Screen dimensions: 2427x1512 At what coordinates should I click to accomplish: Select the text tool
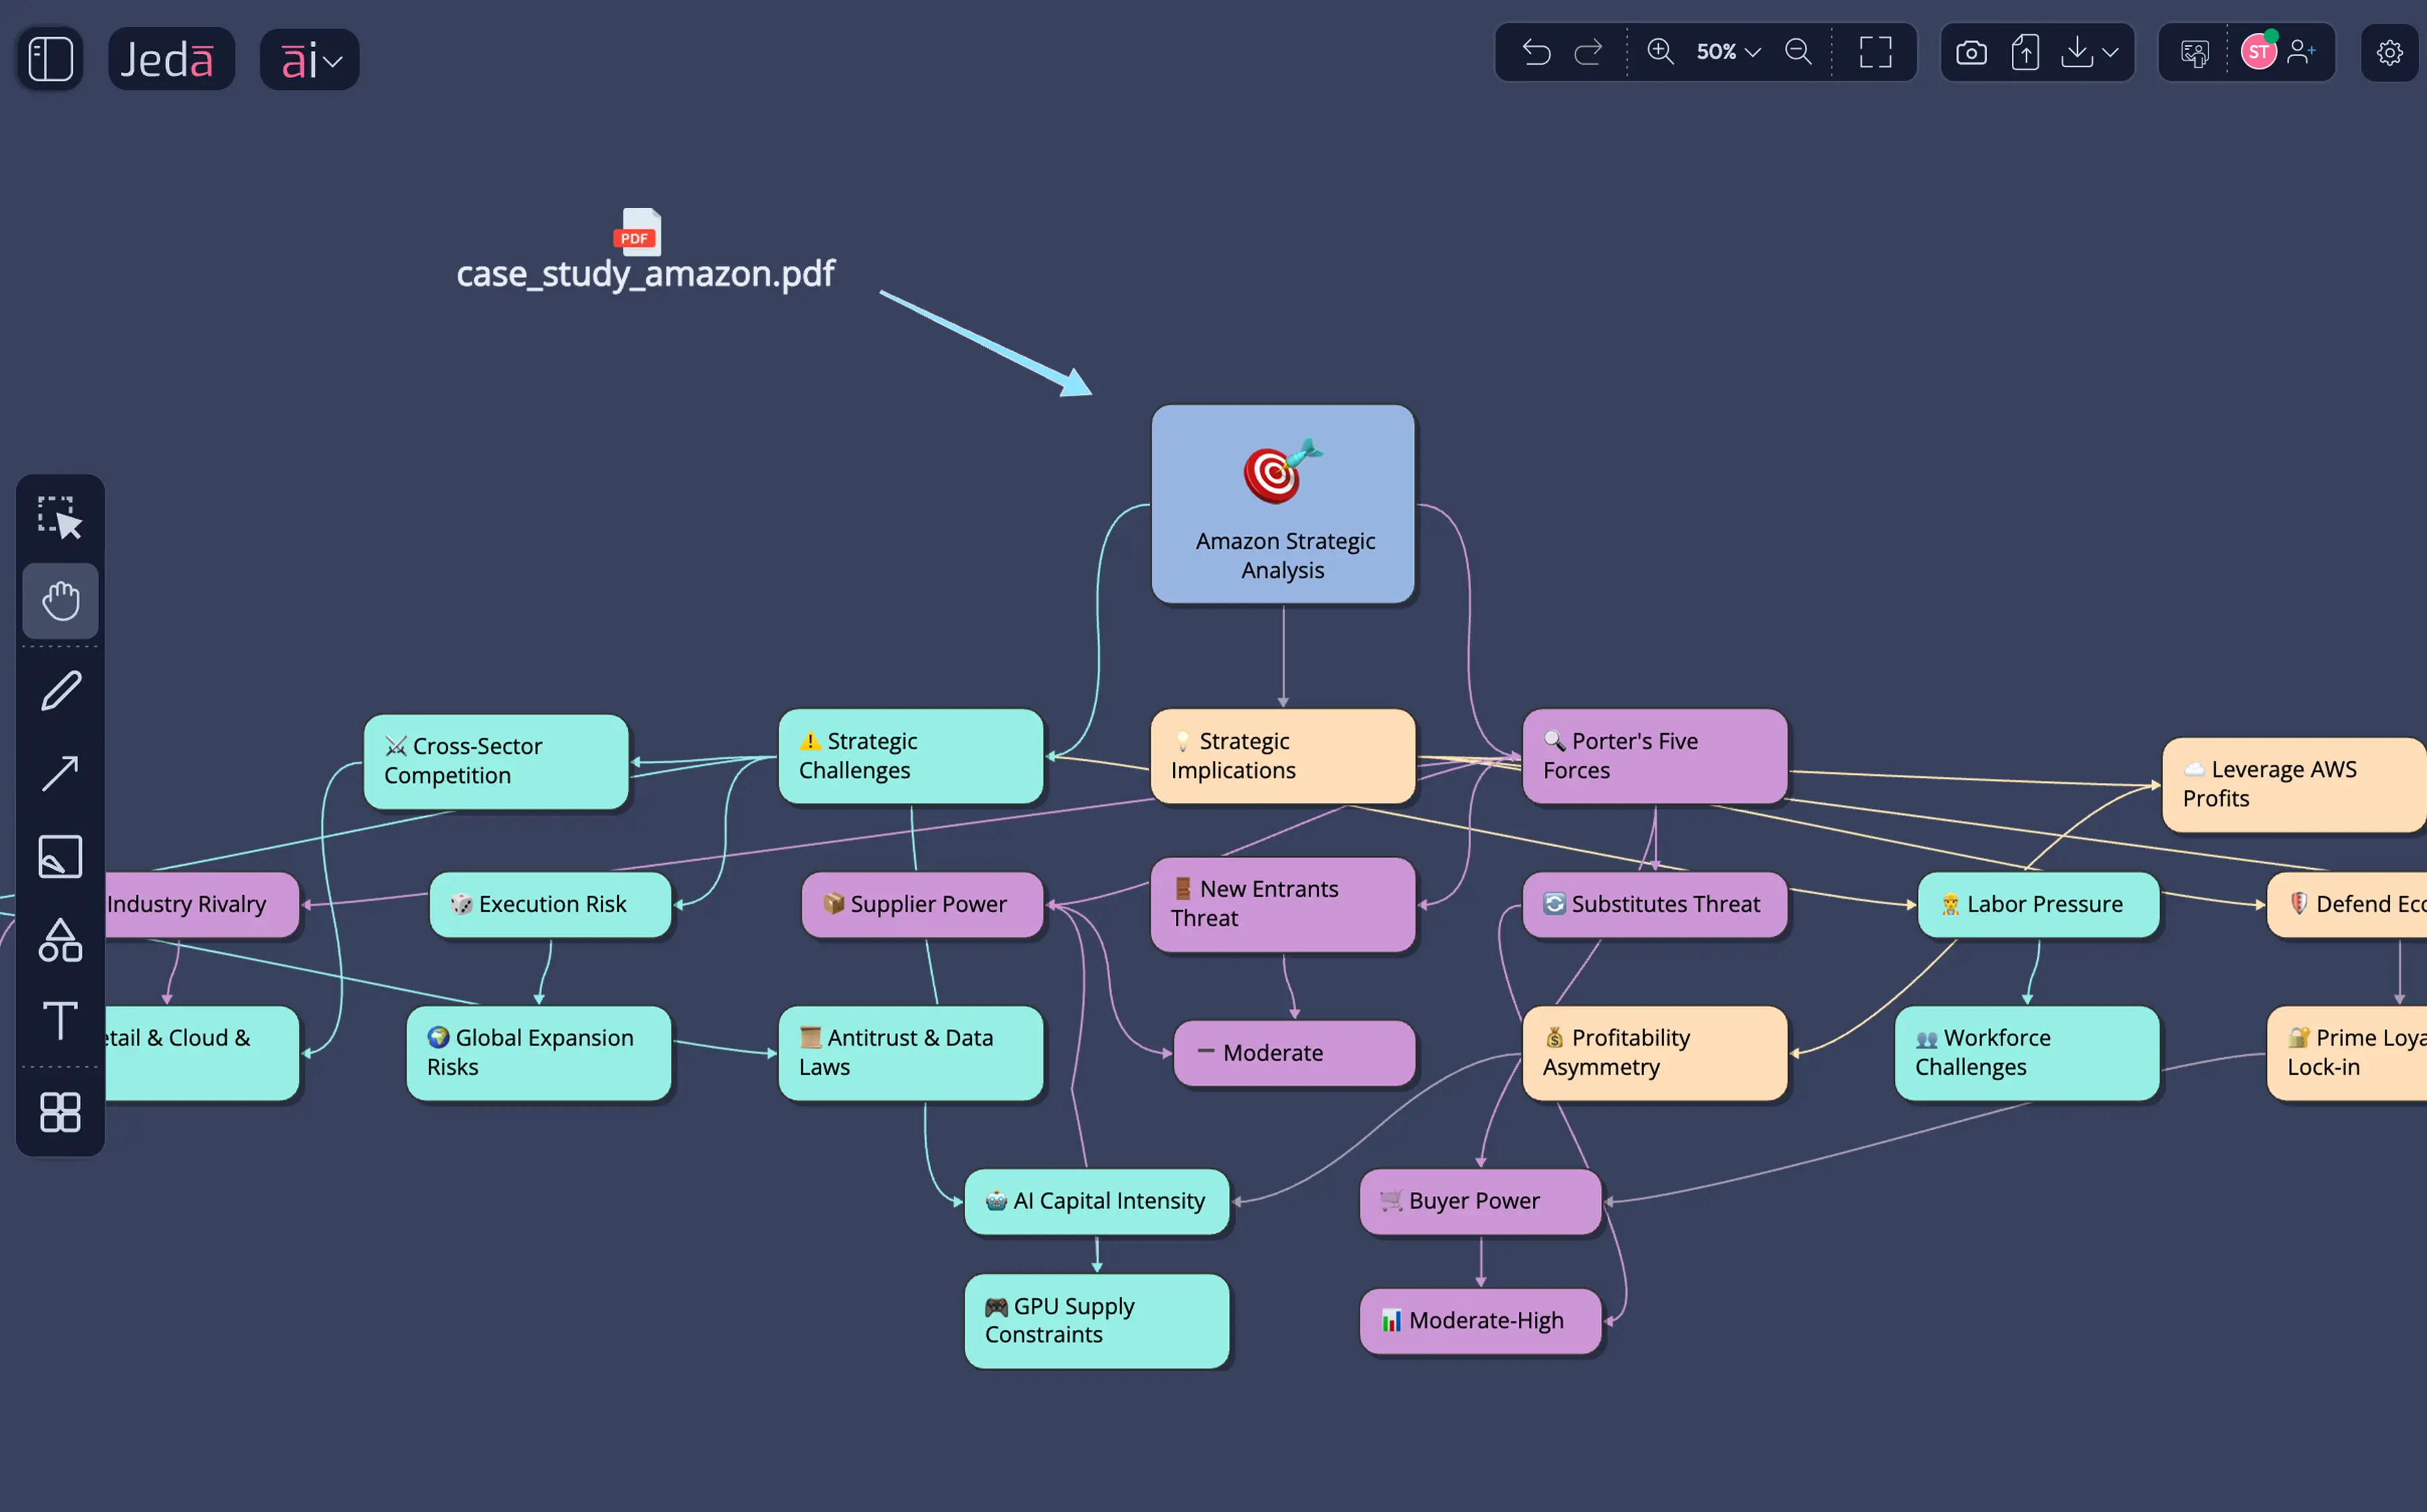(x=60, y=1021)
